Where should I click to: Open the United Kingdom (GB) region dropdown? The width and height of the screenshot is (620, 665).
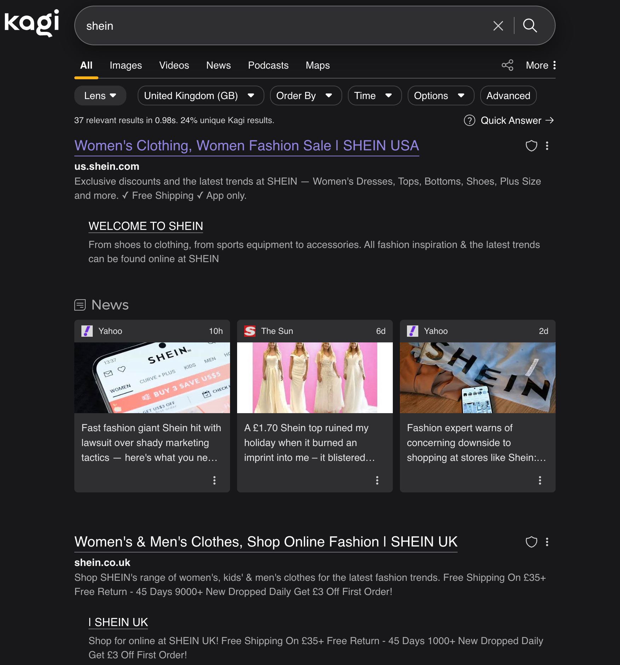pyautogui.click(x=200, y=96)
